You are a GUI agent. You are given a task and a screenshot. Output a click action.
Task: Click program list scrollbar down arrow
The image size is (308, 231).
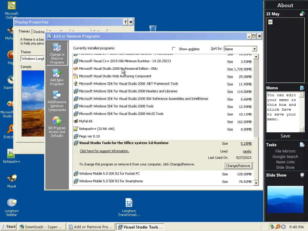pos(256,183)
